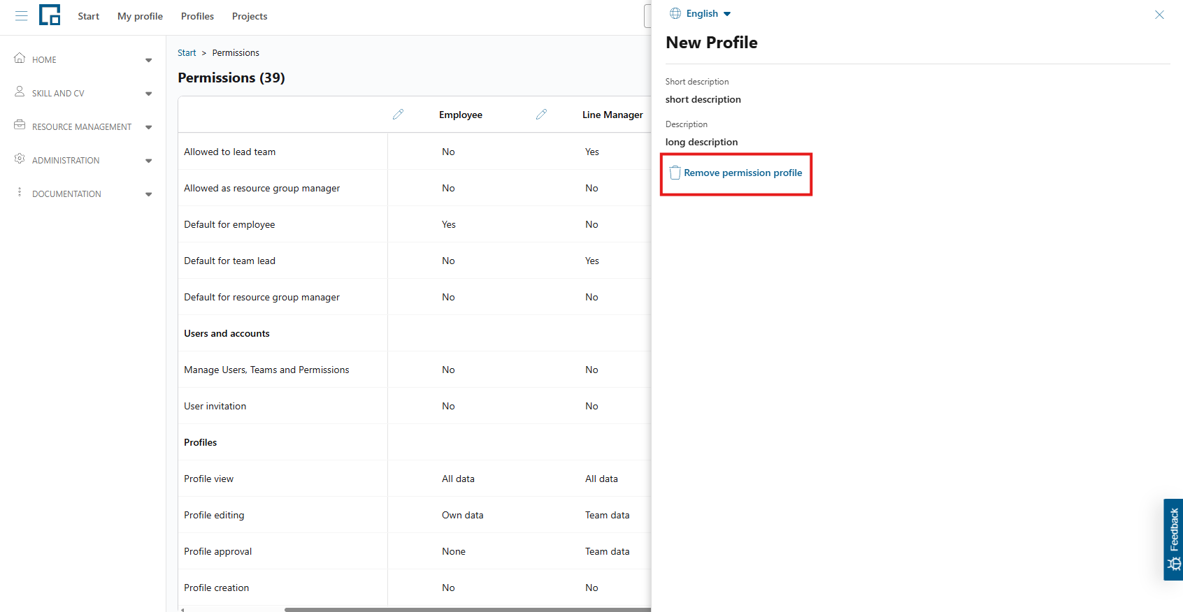Click the Employee column header

click(461, 115)
